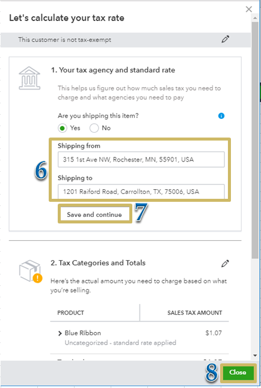
Task: Edit Tax Categories and Totals via pencil icon
Action: (225, 264)
